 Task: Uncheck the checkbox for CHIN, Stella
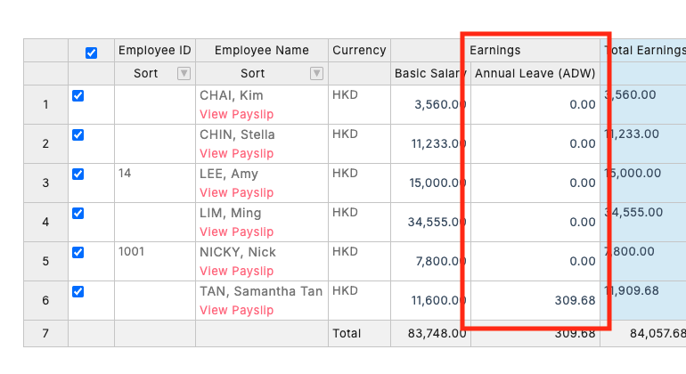click(x=78, y=134)
